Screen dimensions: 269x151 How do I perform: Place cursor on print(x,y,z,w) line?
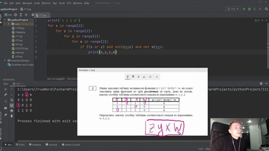103,52
